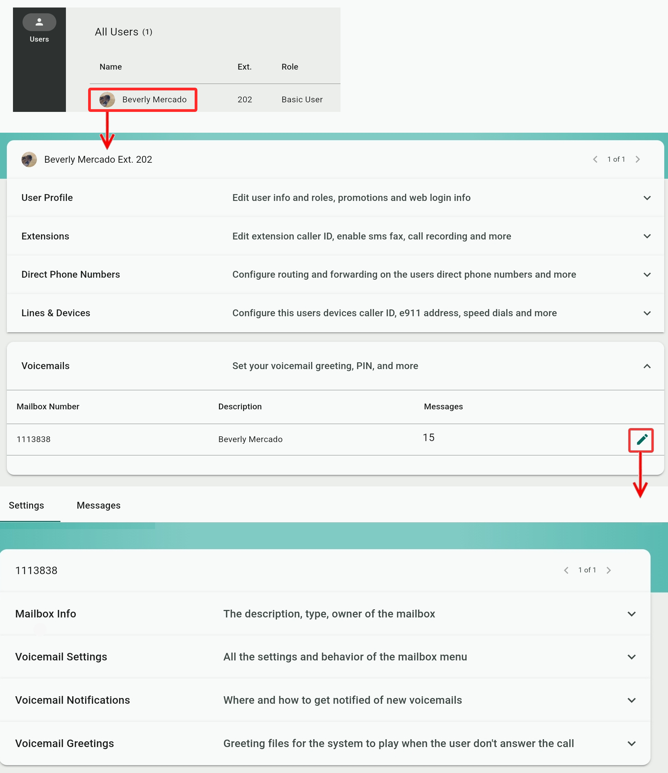The image size is (668, 773).
Task: Collapse the Voicemails section
Action: coord(647,366)
